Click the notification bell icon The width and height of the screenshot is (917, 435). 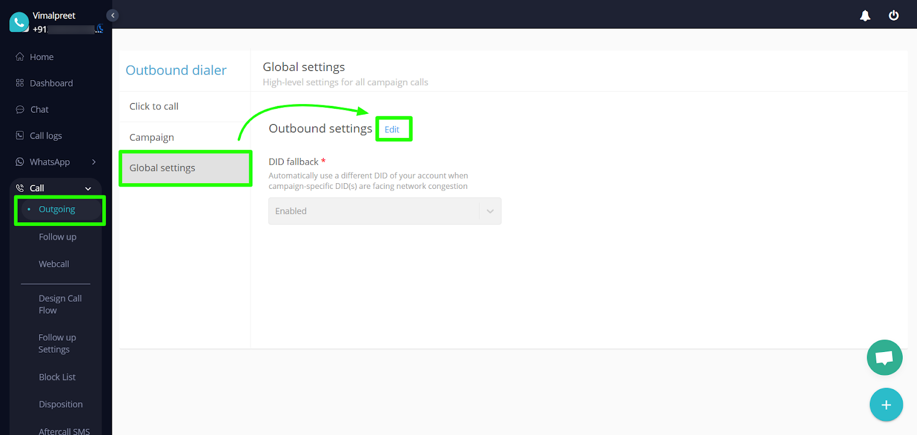pyautogui.click(x=865, y=15)
